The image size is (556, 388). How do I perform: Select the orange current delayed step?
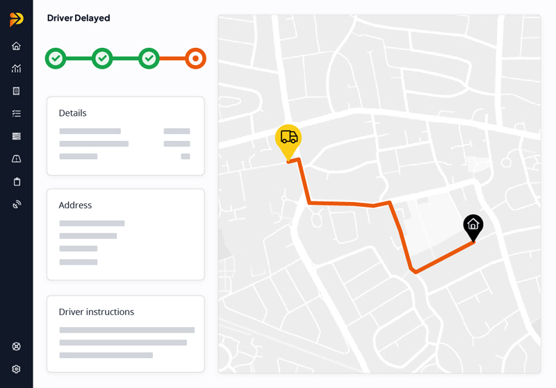click(195, 58)
